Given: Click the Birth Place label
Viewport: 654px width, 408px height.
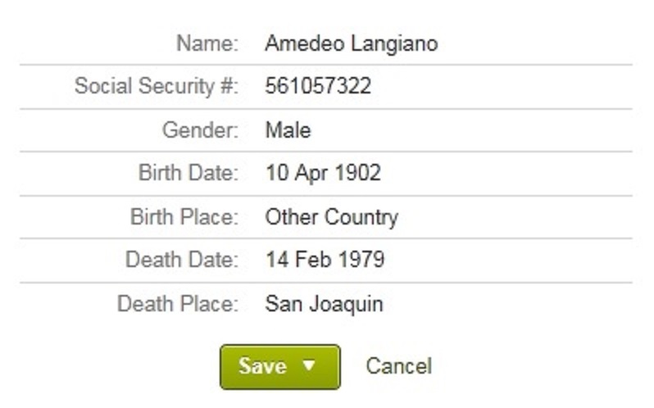Looking at the screenshot, I should click(x=184, y=218).
